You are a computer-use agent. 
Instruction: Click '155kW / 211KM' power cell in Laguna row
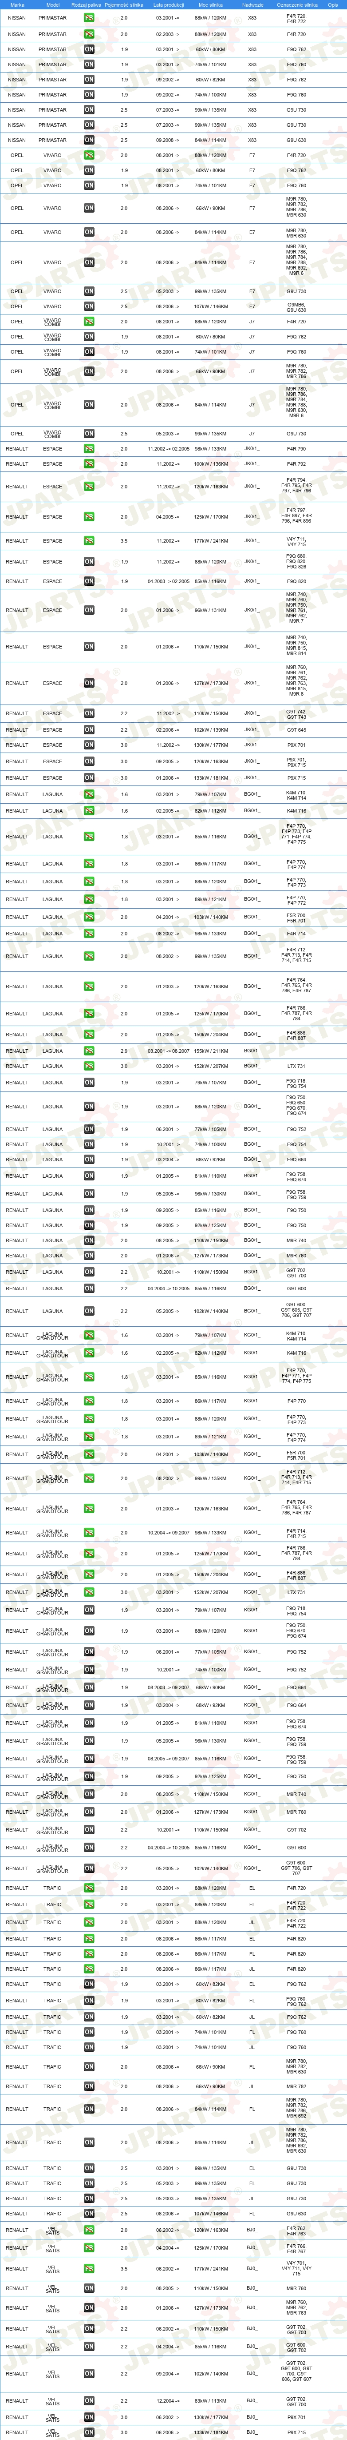coord(211,1051)
